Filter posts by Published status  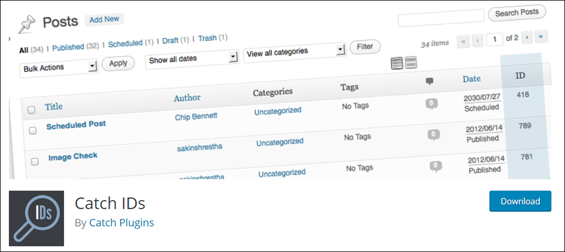[68, 47]
